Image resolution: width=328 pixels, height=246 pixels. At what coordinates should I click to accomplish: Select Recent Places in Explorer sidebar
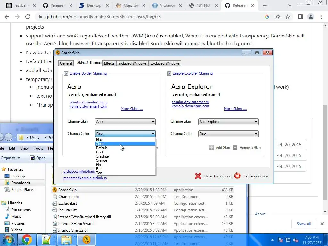point(23,190)
